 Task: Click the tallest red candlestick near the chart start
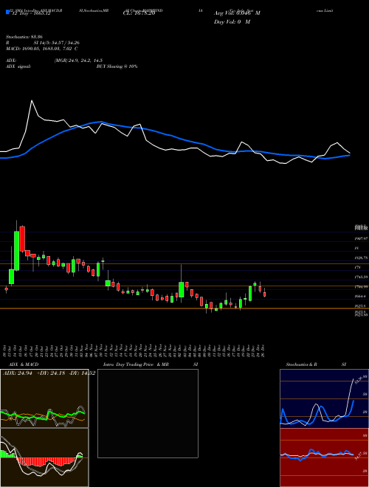[22, 238]
